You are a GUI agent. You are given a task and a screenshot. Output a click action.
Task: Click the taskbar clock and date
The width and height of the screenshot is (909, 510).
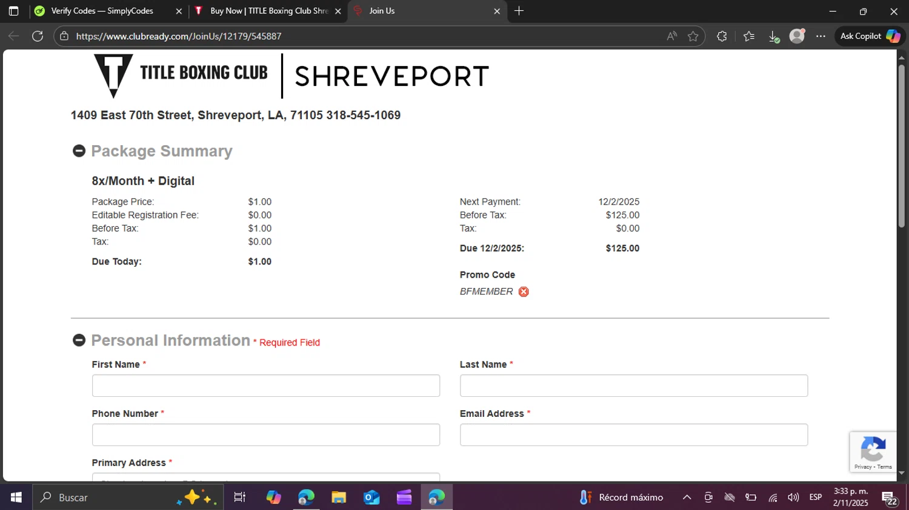851,497
